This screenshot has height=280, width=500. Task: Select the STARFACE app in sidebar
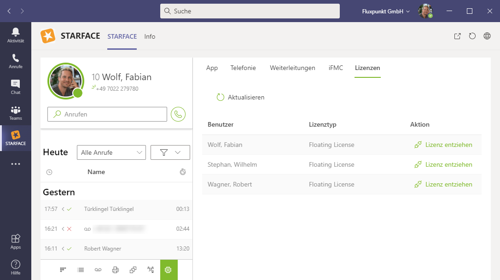(x=16, y=138)
